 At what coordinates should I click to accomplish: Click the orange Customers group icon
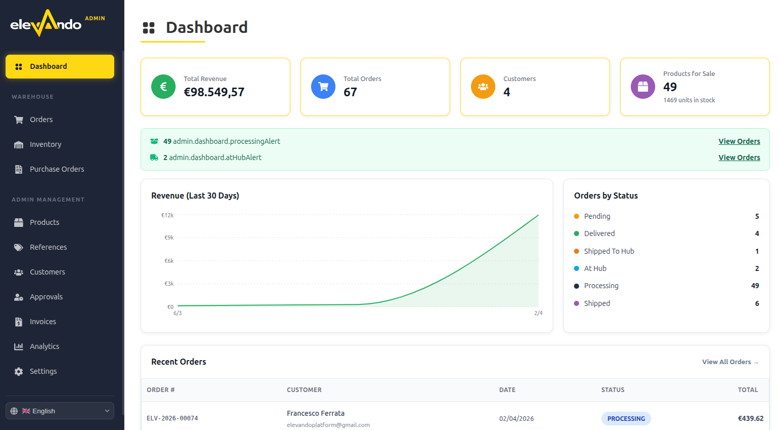click(483, 87)
